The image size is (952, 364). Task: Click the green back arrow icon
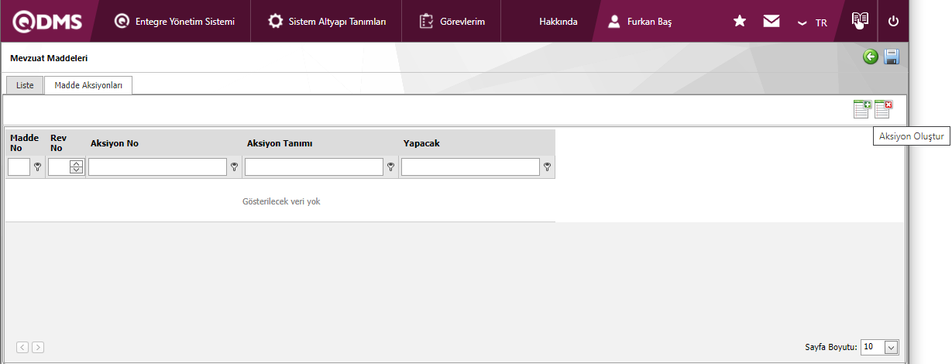(871, 57)
